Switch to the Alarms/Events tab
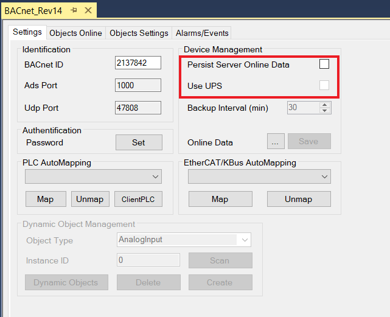The height and width of the screenshot is (317, 390). [x=202, y=33]
